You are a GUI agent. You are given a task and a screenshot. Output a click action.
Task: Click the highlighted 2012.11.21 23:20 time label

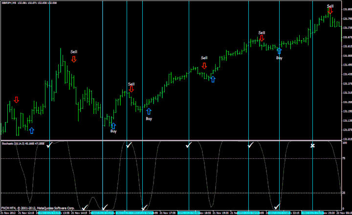pyautogui.click(x=312, y=213)
